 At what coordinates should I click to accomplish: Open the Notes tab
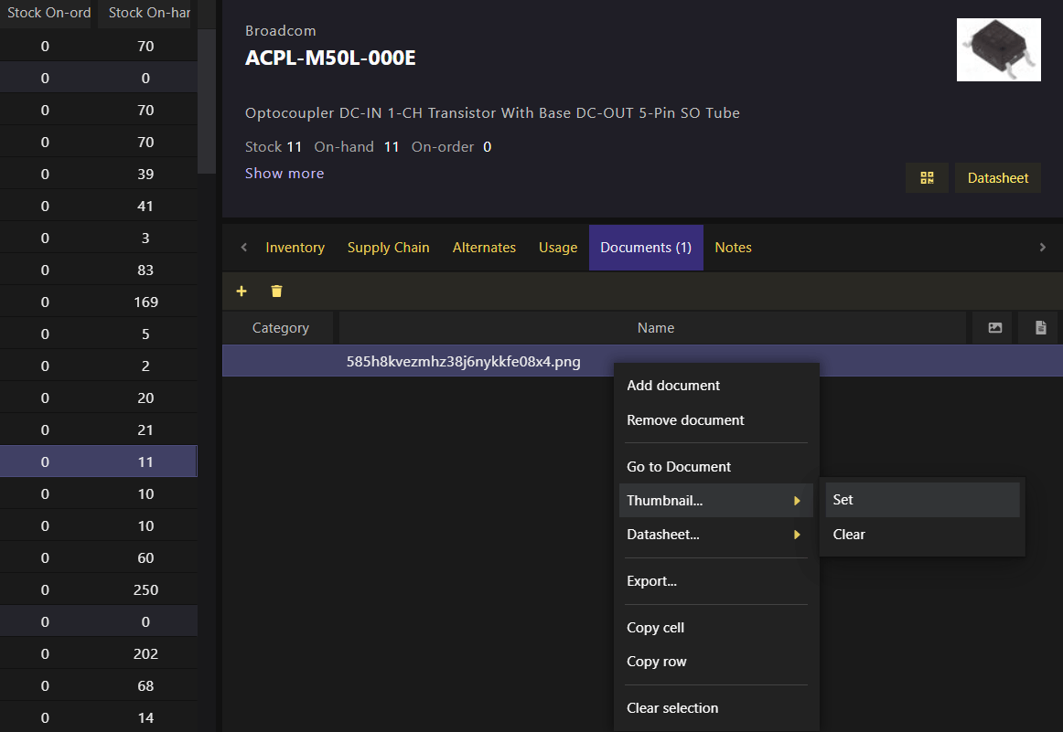click(x=733, y=248)
